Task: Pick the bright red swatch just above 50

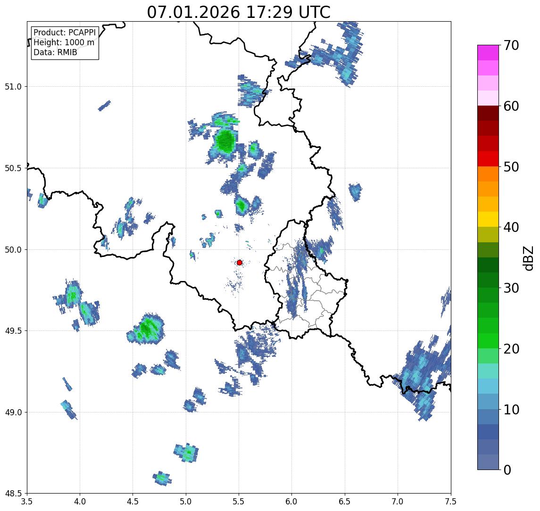Action: click(x=488, y=159)
